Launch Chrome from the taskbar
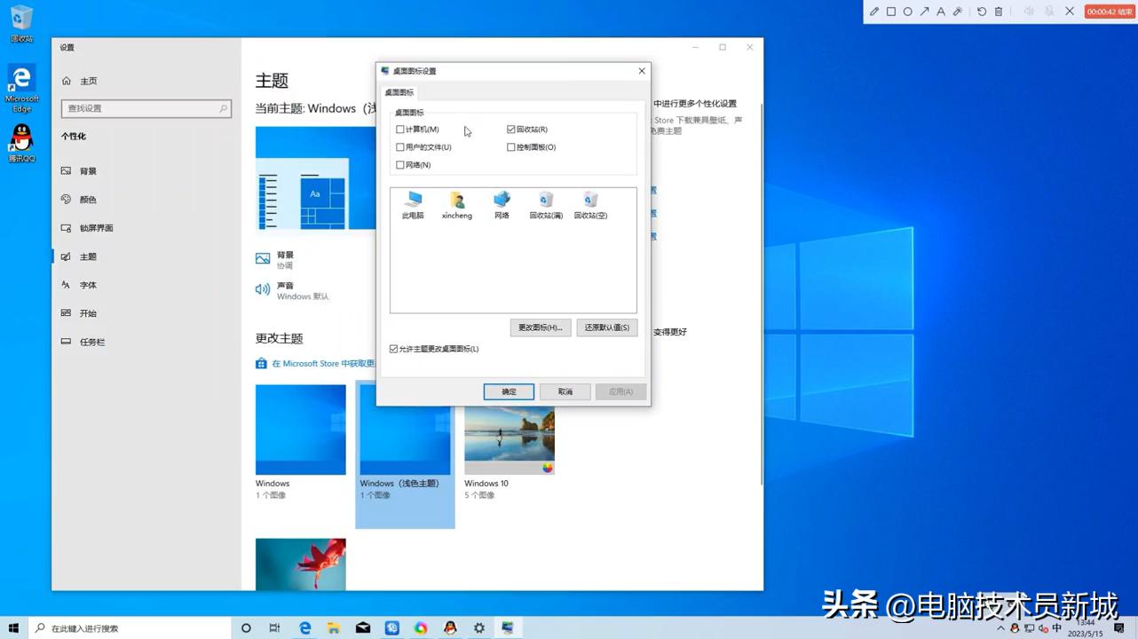The width and height of the screenshot is (1138, 639). click(x=421, y=627)
